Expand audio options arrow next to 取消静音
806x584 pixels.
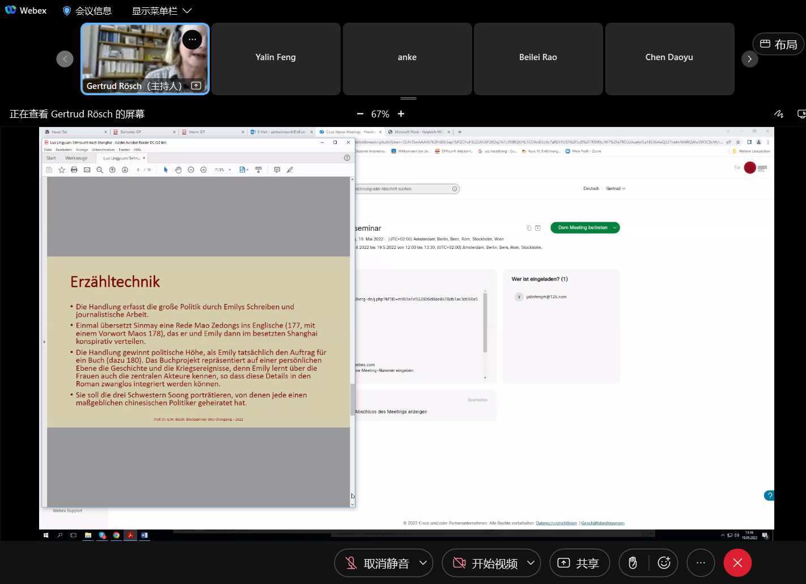point(423,563)
